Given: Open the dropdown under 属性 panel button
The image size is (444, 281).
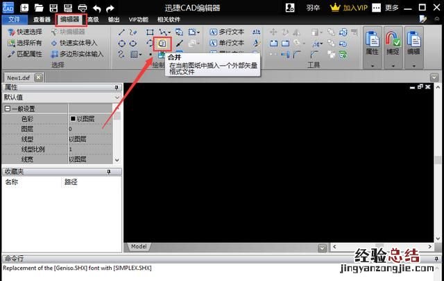Looking at the screenshot, I should point(373,66).
